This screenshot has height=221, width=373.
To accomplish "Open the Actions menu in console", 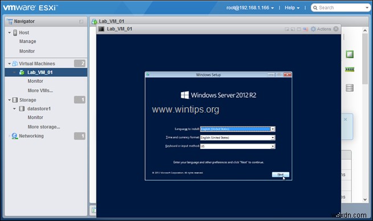I will (321, 29).
